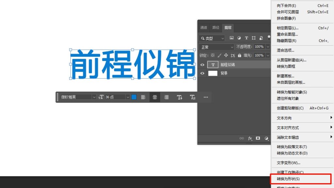Click the shape layers filter icon
Screen dimensions: 334x188
pos(253,38)
